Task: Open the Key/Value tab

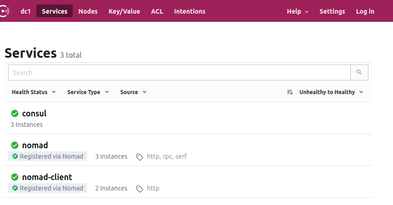Action: pyautogui.click(x=124, y=11)
